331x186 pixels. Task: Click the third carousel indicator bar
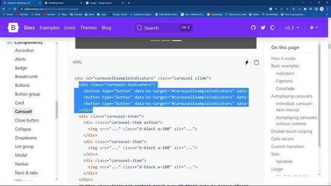coord(177,40)
